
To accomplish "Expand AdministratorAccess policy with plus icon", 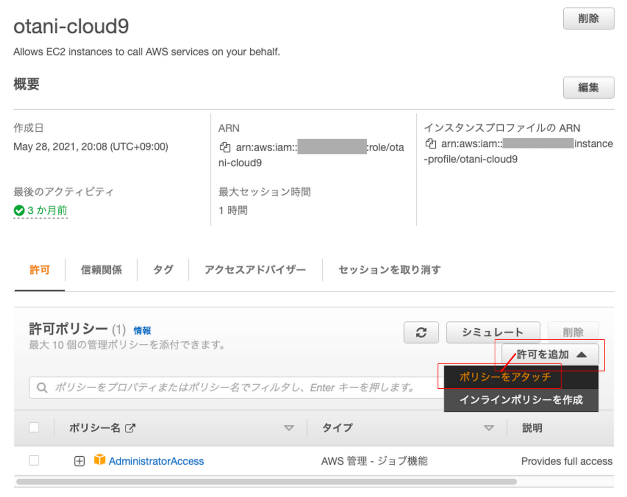I will pos(79,461).
